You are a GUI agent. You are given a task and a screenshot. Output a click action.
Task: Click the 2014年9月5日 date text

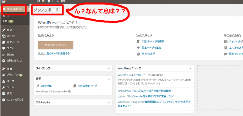[155, 75]
